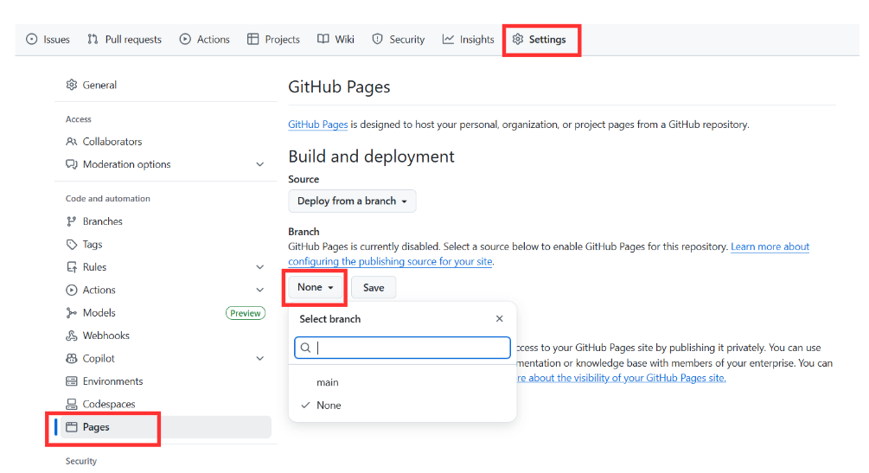This screenshot has height=473, width=869.
Task: Click the Moderation options comment icon
Action: coord(72,164)
